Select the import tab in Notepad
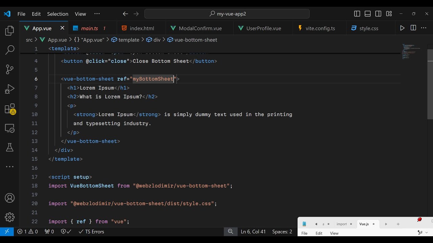Viewport: 433px width, 243px height. click(x=345, y=224)
